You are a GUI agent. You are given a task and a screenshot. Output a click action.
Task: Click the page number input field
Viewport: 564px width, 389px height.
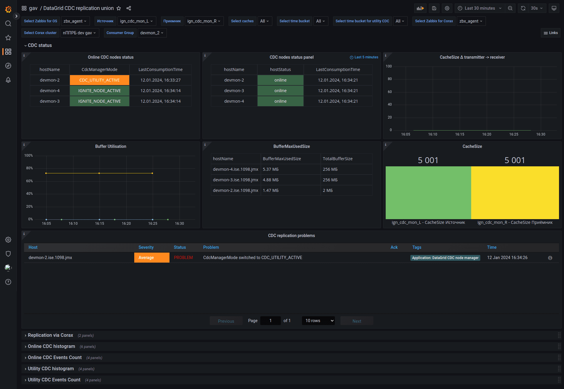[271, 321]
